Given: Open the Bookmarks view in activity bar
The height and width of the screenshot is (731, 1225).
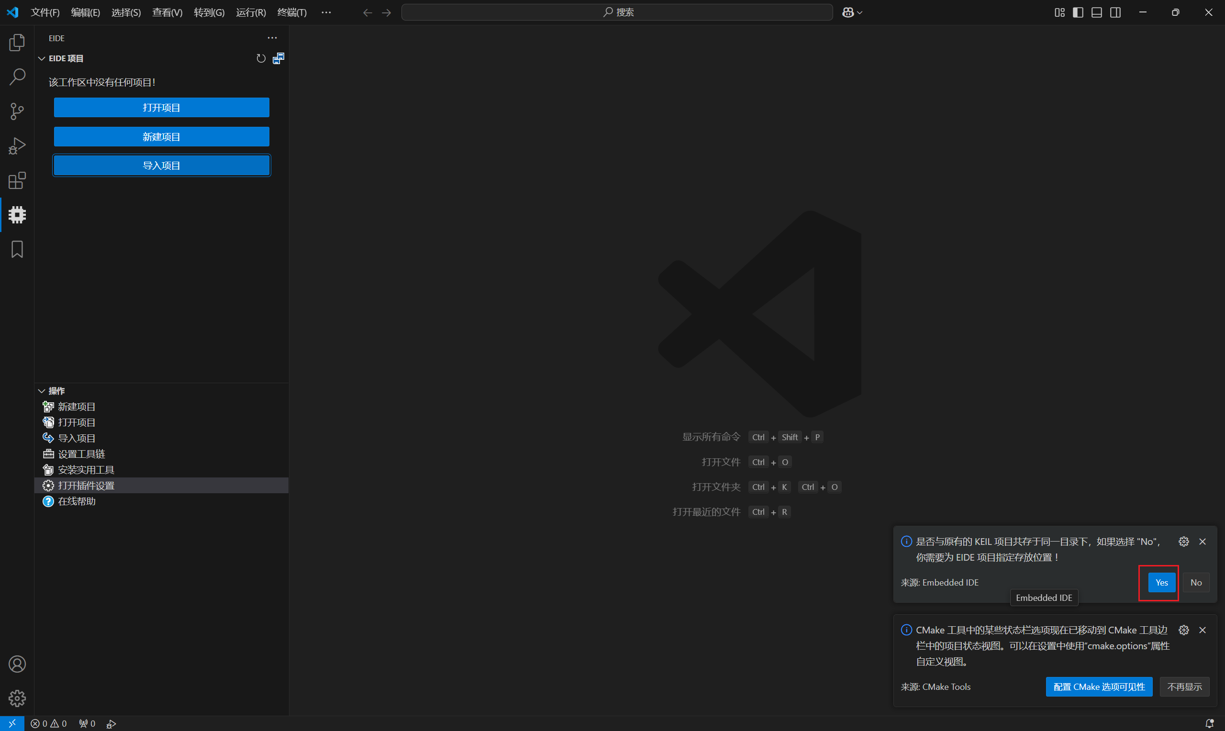Looking at the screenshot, I should (x=17, y=249).
